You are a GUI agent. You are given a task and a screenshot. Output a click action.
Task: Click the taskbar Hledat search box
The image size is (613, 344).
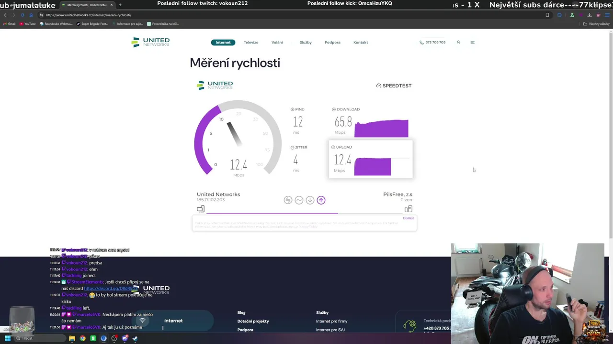tap(40, 338)
